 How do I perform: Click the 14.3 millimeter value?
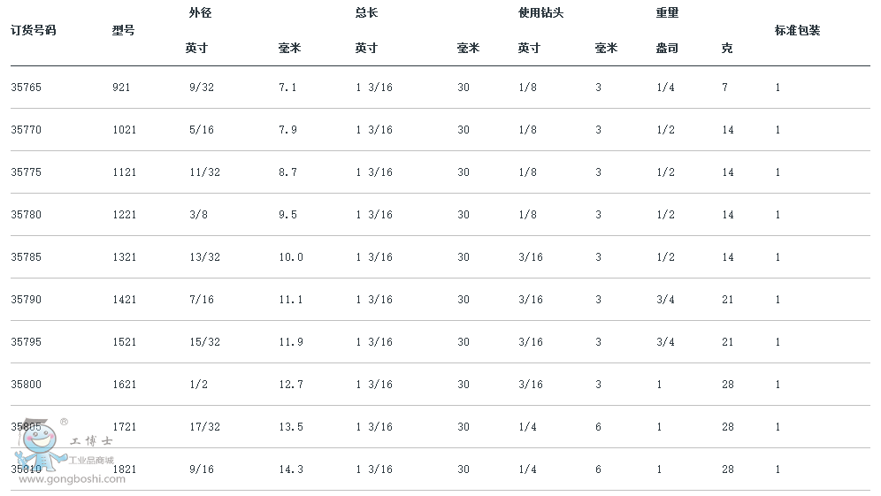[291, 469]
